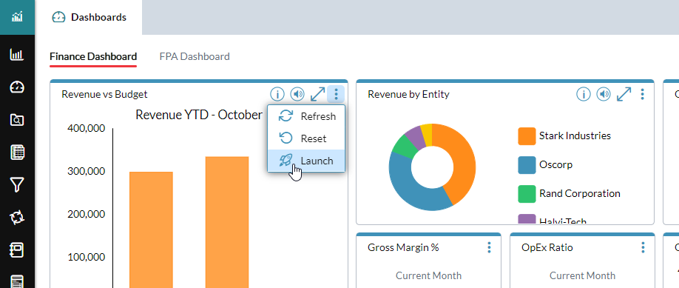
Task: Open Revenue by Entity three-dot menu
Action: tap(643, 94)
